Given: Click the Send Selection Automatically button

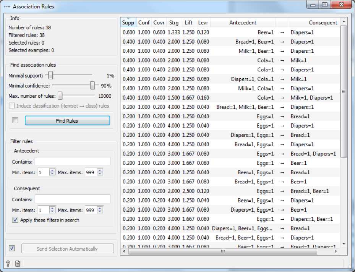Looking at the screenshot, I should [67, 249].
